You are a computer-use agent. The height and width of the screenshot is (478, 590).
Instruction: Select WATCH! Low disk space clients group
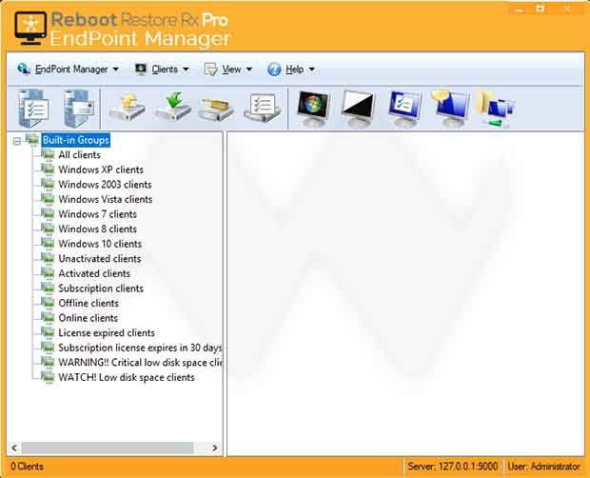point(127,377)
